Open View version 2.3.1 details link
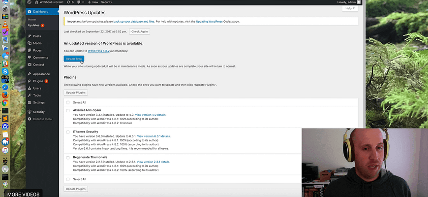The image size is (428, 197). click(x=153, y=162)
